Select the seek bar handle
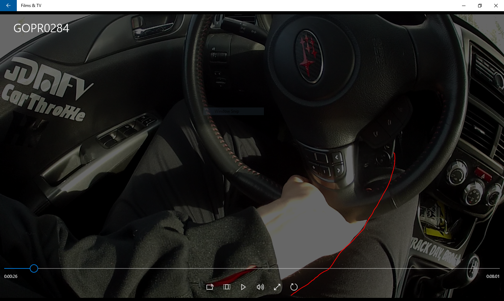 (34, 268)
